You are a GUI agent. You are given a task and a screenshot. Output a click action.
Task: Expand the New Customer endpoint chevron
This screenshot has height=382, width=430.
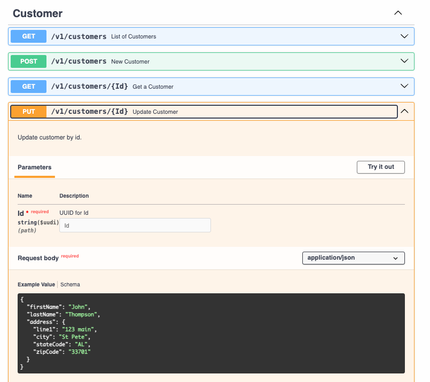point(404,61)
